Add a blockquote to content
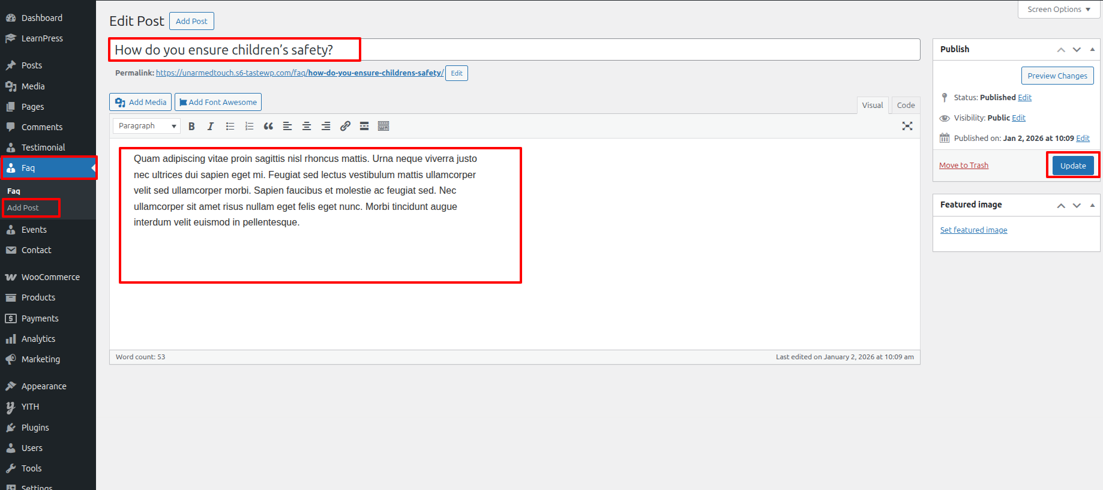Screen dimensions: 1103x490 [268, 126]
